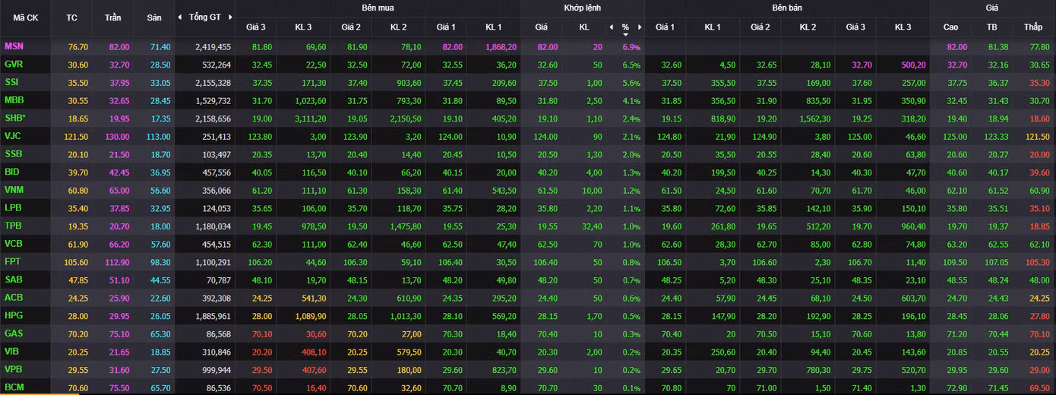Open the TPB stock symbol
The image size is (1056, 395).
pyautogui.click(x=12, y=225)
